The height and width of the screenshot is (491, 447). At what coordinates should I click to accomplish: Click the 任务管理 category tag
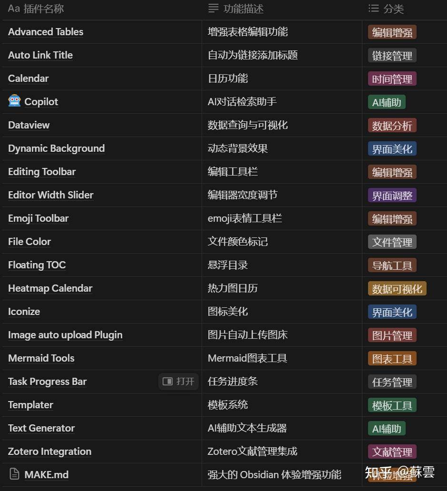pyautogui.click(x=392, y=382)
